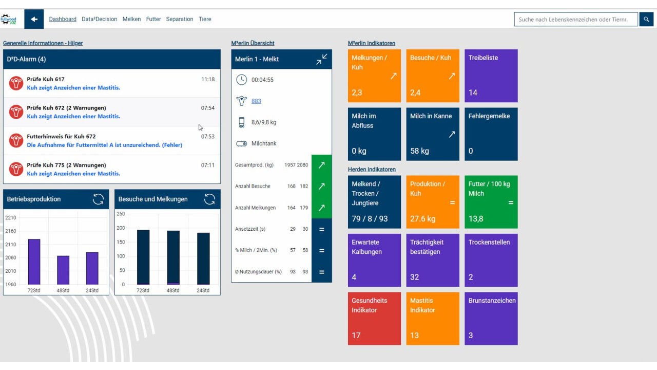
Task: Click the Nutzungsdauer equals indicator
Action: click(322, 272)
